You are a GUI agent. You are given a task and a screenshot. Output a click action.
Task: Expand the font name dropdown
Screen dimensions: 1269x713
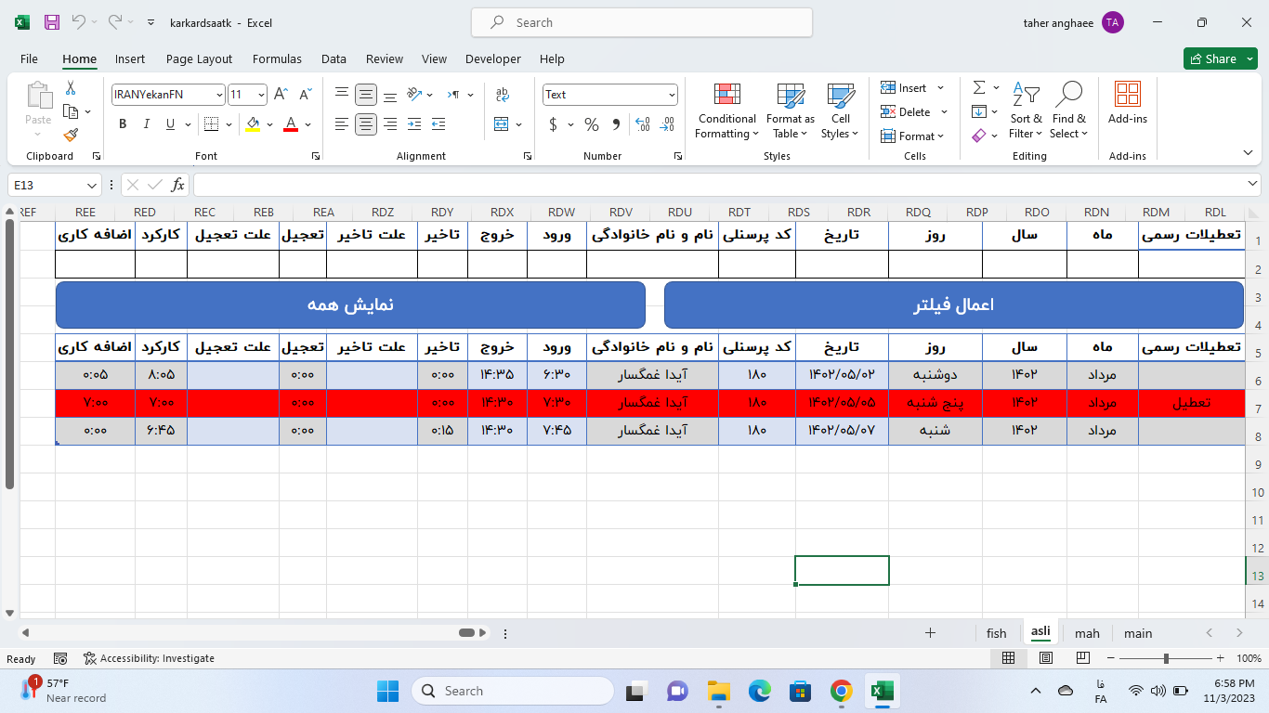[x=219, y=95]
